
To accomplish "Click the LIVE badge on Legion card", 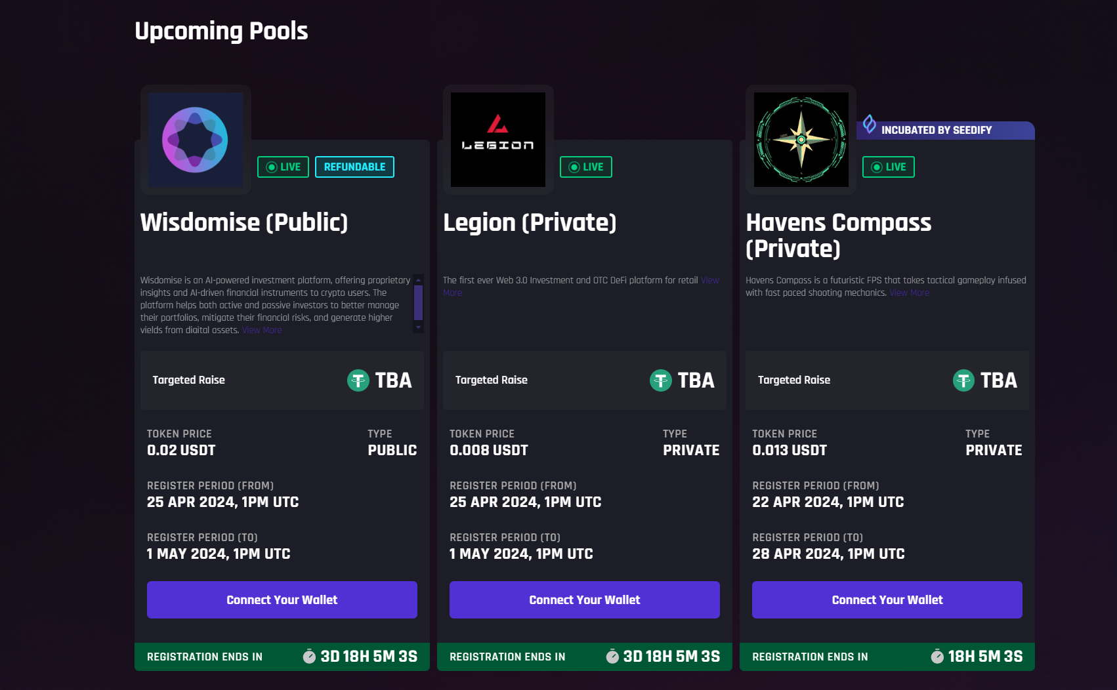I will 585,167.
